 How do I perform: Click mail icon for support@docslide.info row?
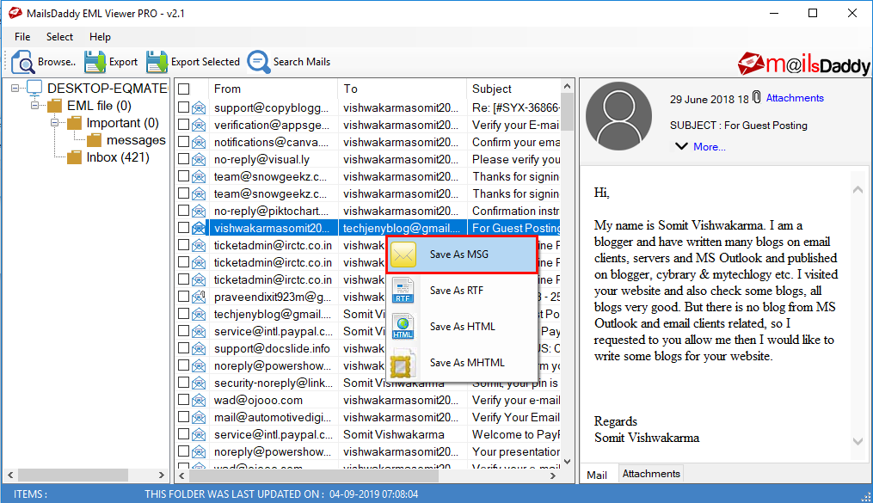click(x=199, y=349)
